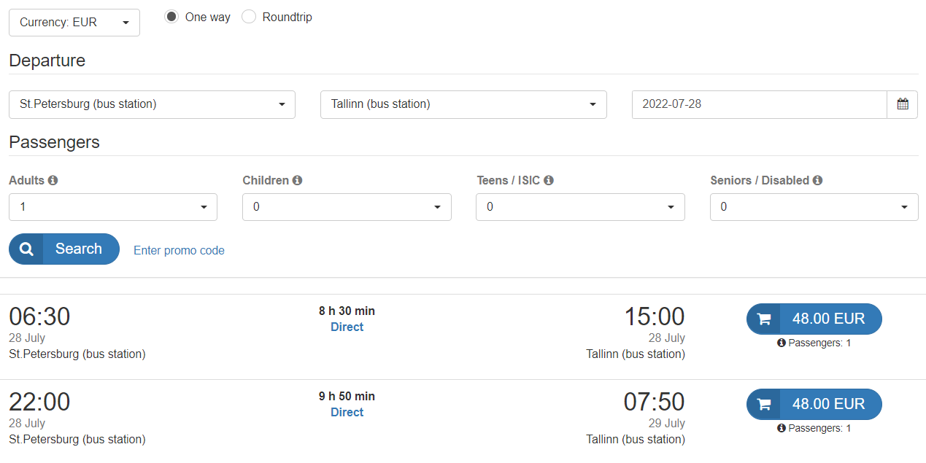This screenshot has width=926, height=463.
Task: Click Direct link for 9 h 50 min trip
Action: [347, 413]
